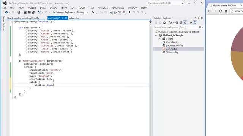Select Web.config in Solution Explorer
This screenshot has height=136, width=243.
tap(172, 52)
